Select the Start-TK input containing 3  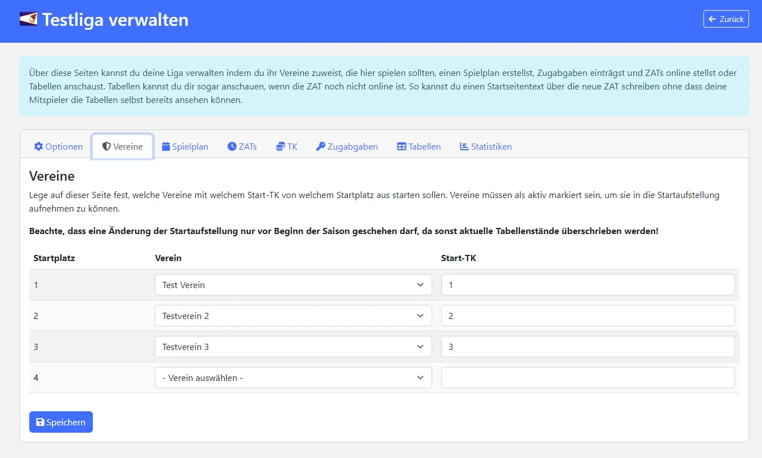point(588,347)
